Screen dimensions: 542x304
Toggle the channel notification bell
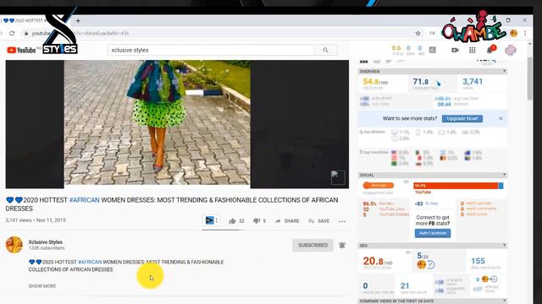coord(342,245)
